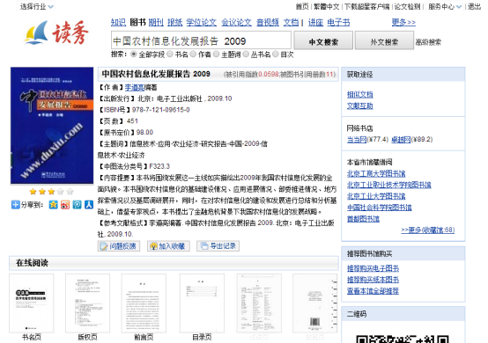This screenshot has width=488, height=343.
Task: Share via the teal Tencent Weibo icon
Action: click(x=77, y=205)
